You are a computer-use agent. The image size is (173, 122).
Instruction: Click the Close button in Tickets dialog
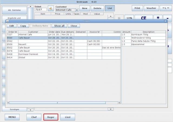[x=74, y=26]
